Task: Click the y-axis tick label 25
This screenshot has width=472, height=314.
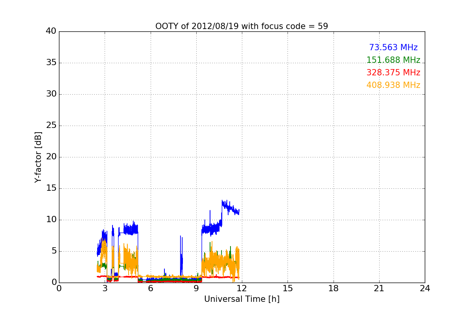Action: (51, 126)
